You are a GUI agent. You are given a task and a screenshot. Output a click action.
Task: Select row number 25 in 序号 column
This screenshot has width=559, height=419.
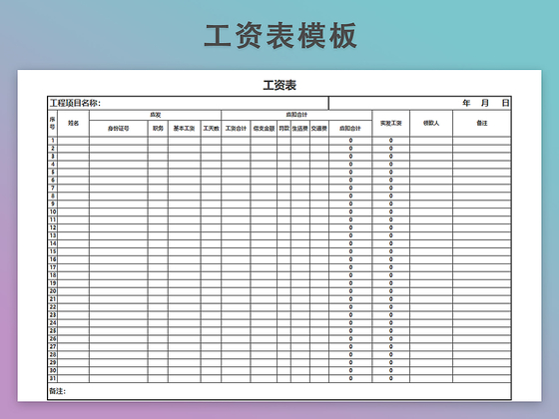[x=53, y=330]
